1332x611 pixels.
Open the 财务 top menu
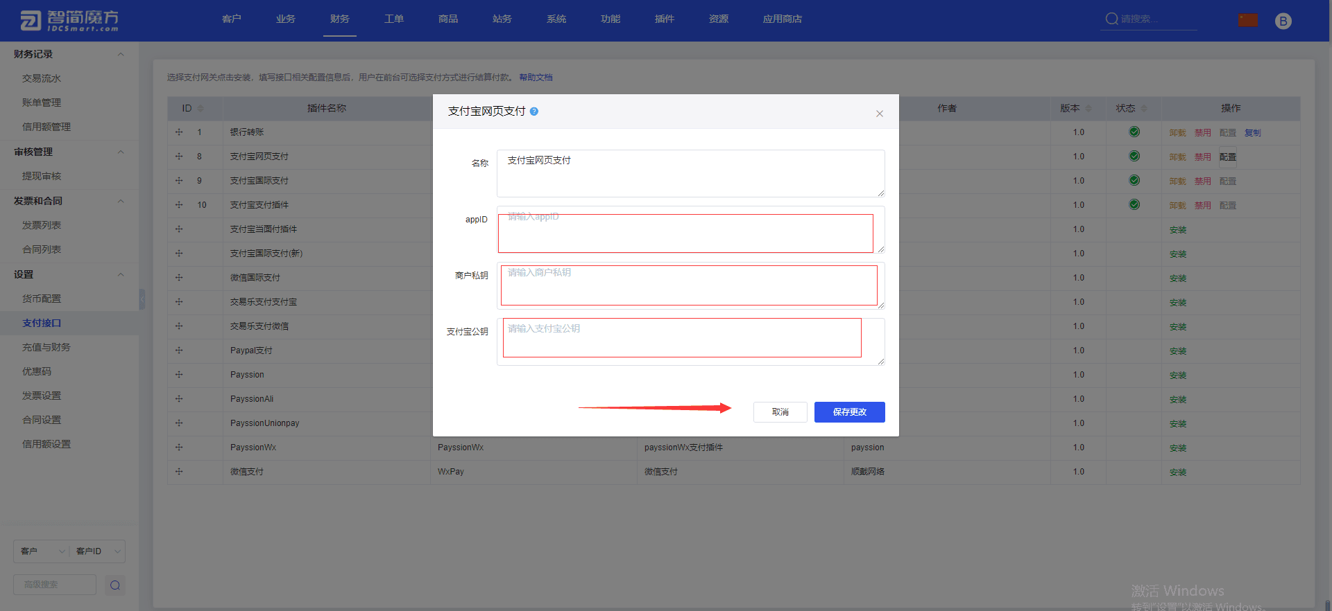[340, 19]
